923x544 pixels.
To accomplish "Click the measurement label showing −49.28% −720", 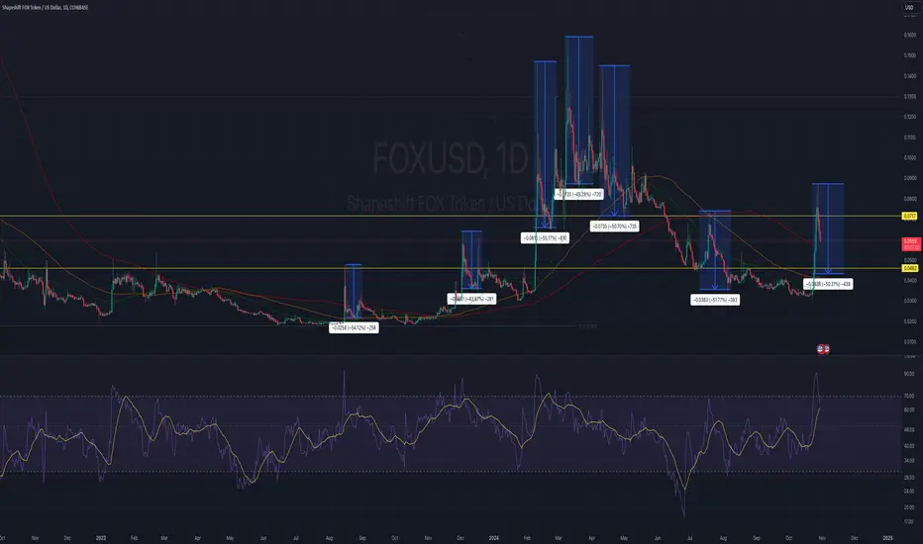I will coord(578,194).
